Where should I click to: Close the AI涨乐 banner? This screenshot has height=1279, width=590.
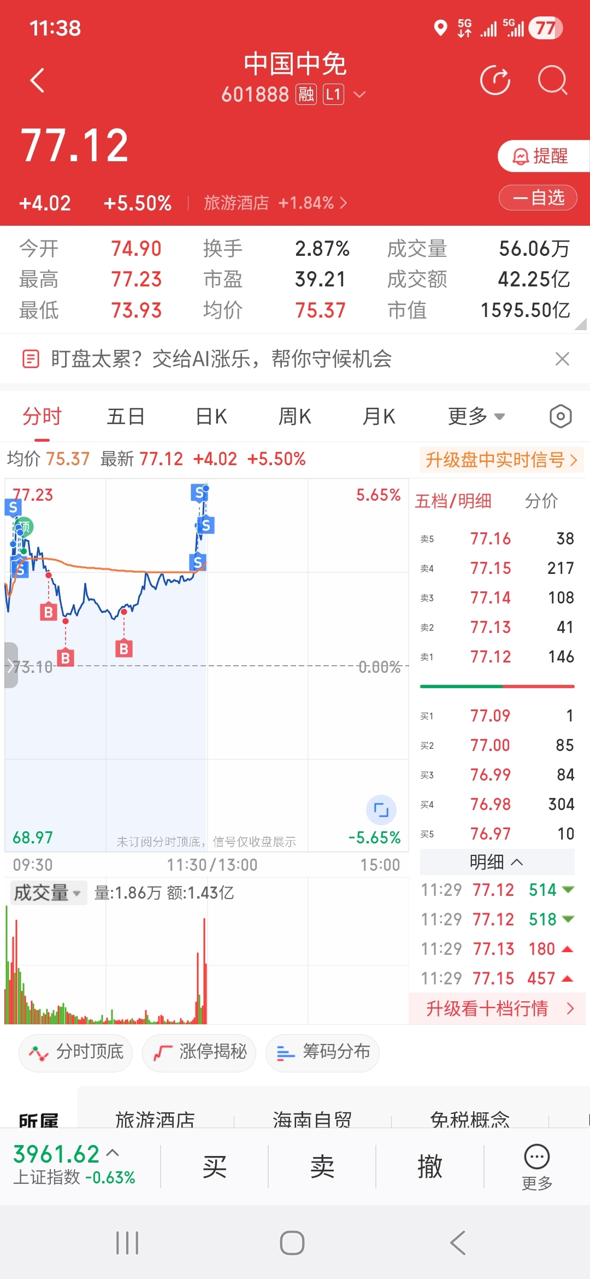[562, 359]
